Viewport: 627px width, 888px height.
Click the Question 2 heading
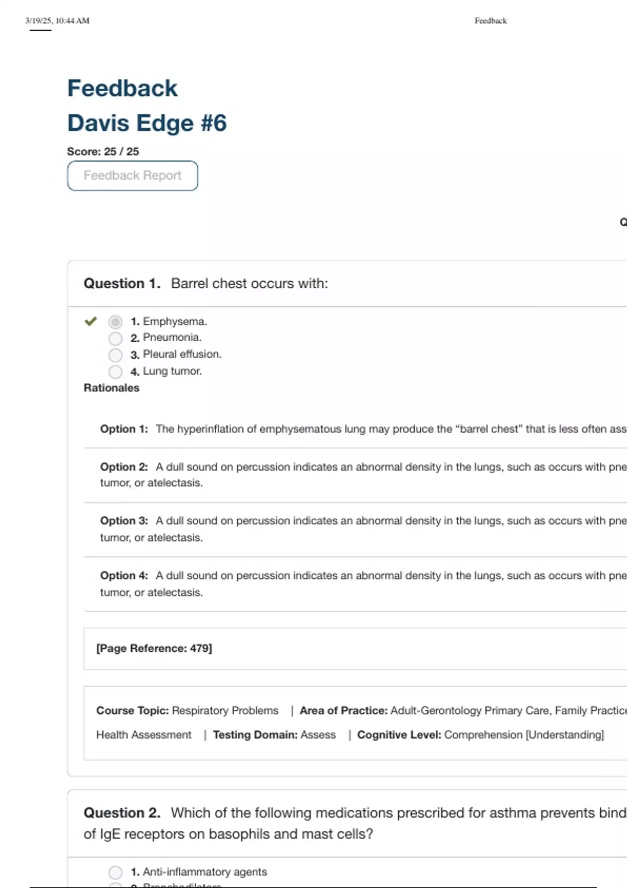[122, 813]
